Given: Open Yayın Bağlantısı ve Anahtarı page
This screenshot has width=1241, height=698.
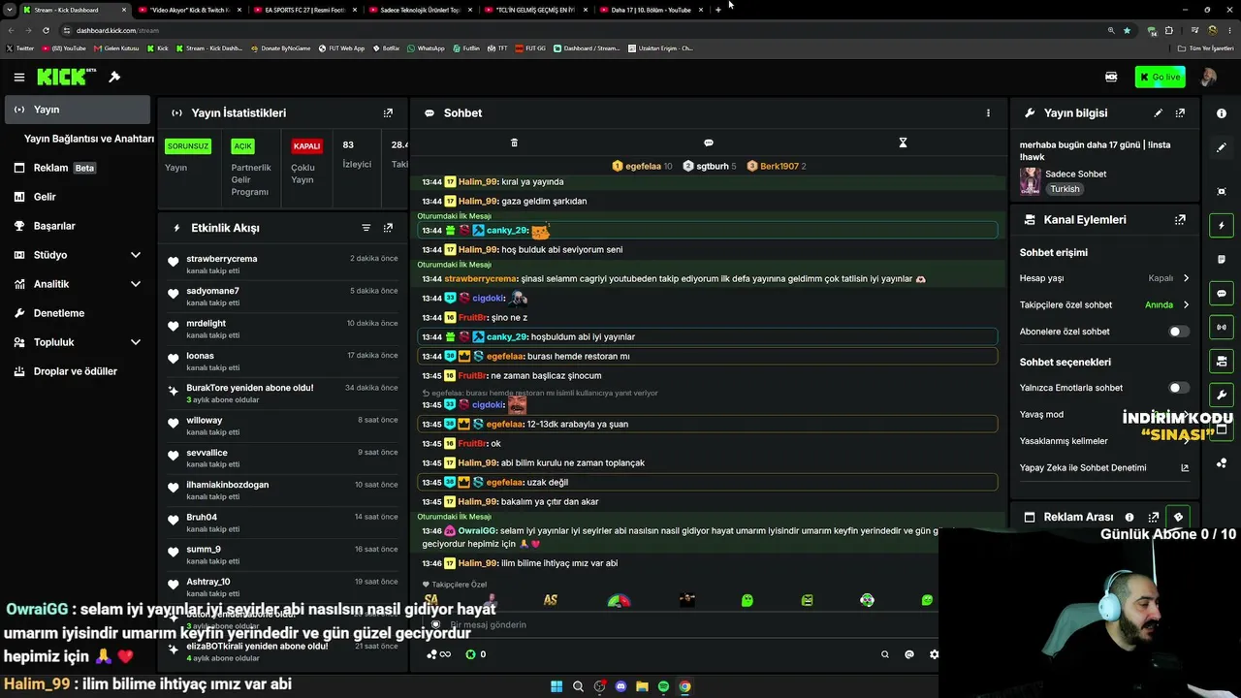Looking at the screenshot, I should 89,139.
